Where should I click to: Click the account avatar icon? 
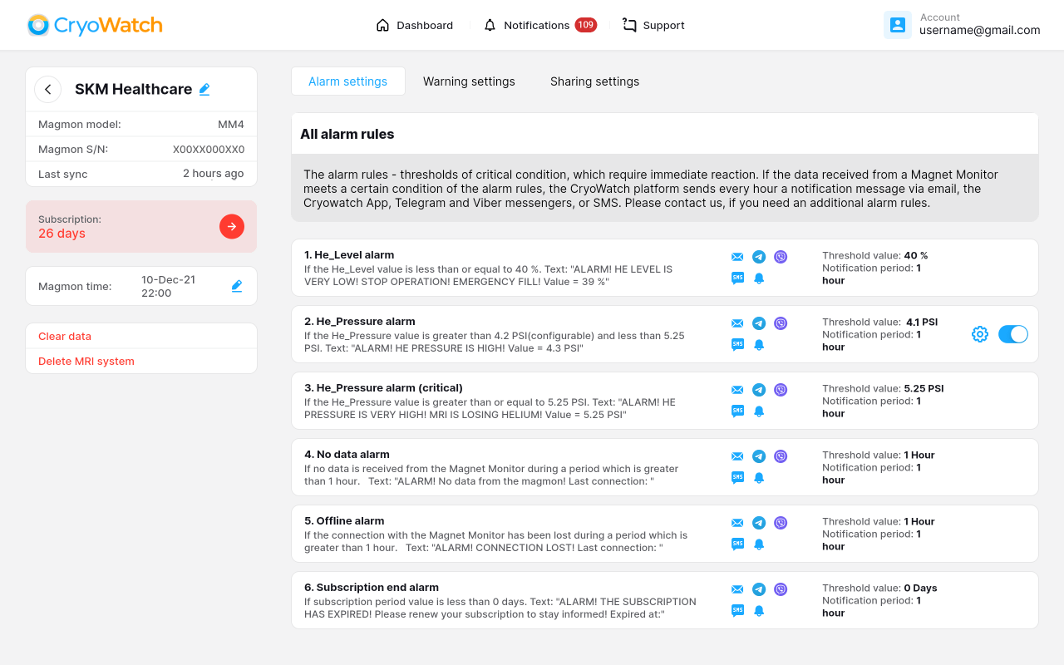pos(898,25)
